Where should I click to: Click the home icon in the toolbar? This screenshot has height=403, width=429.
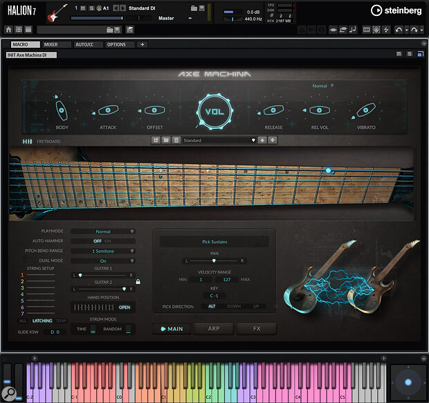tap(9, 30)
